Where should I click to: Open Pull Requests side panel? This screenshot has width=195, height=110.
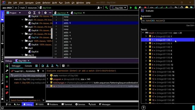[x=2, y=56]
